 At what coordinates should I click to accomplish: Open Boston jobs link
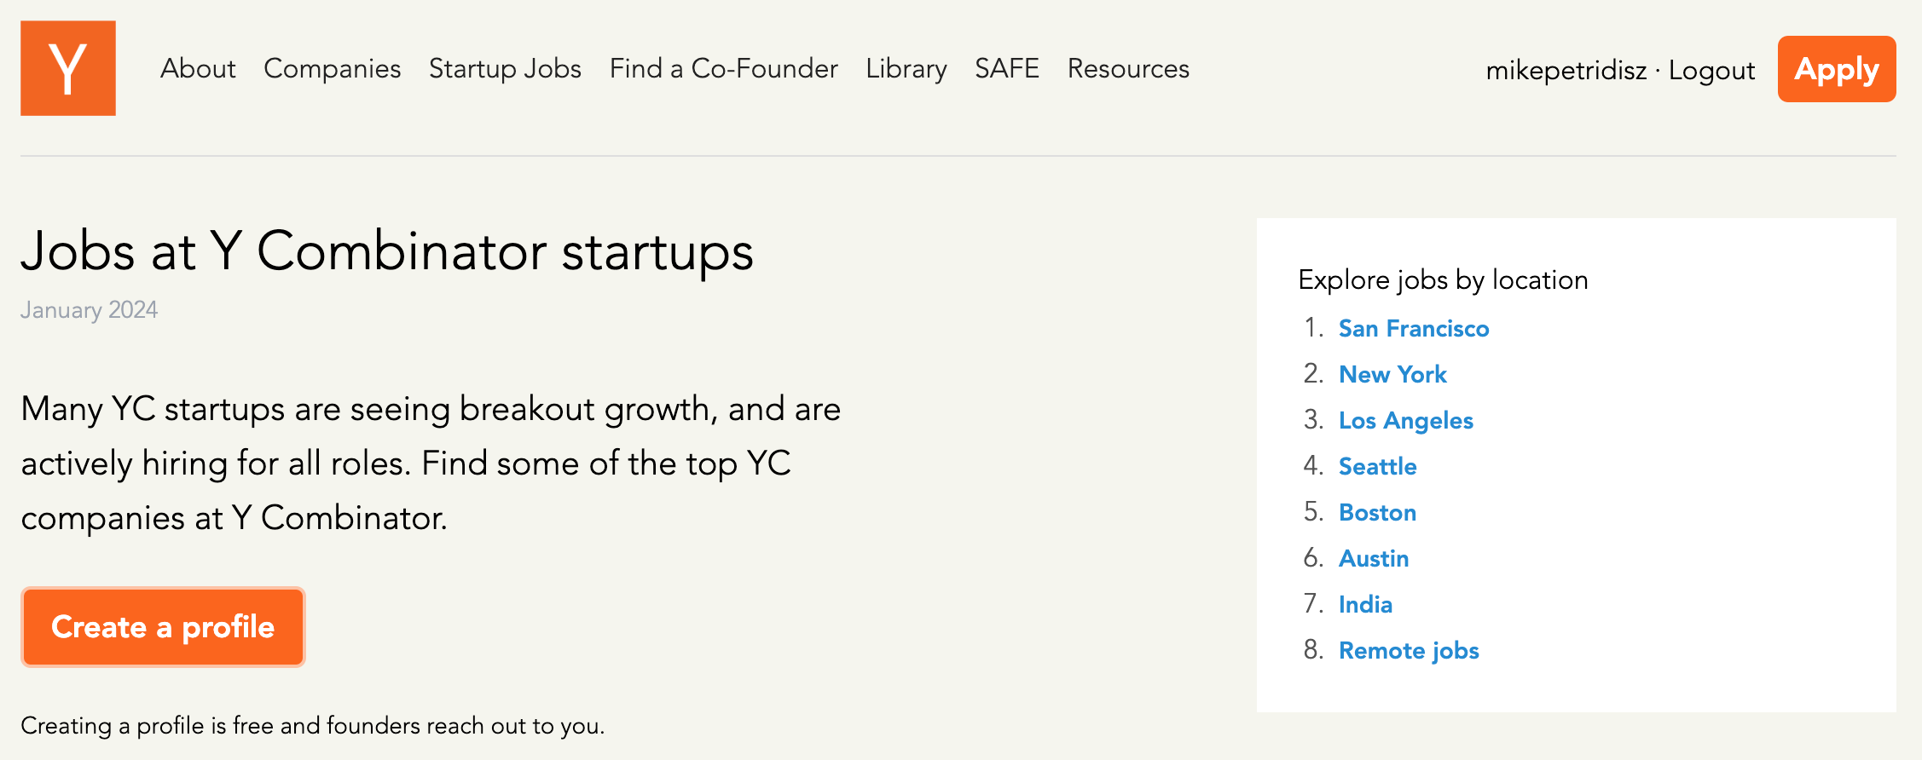[1377, 512]
